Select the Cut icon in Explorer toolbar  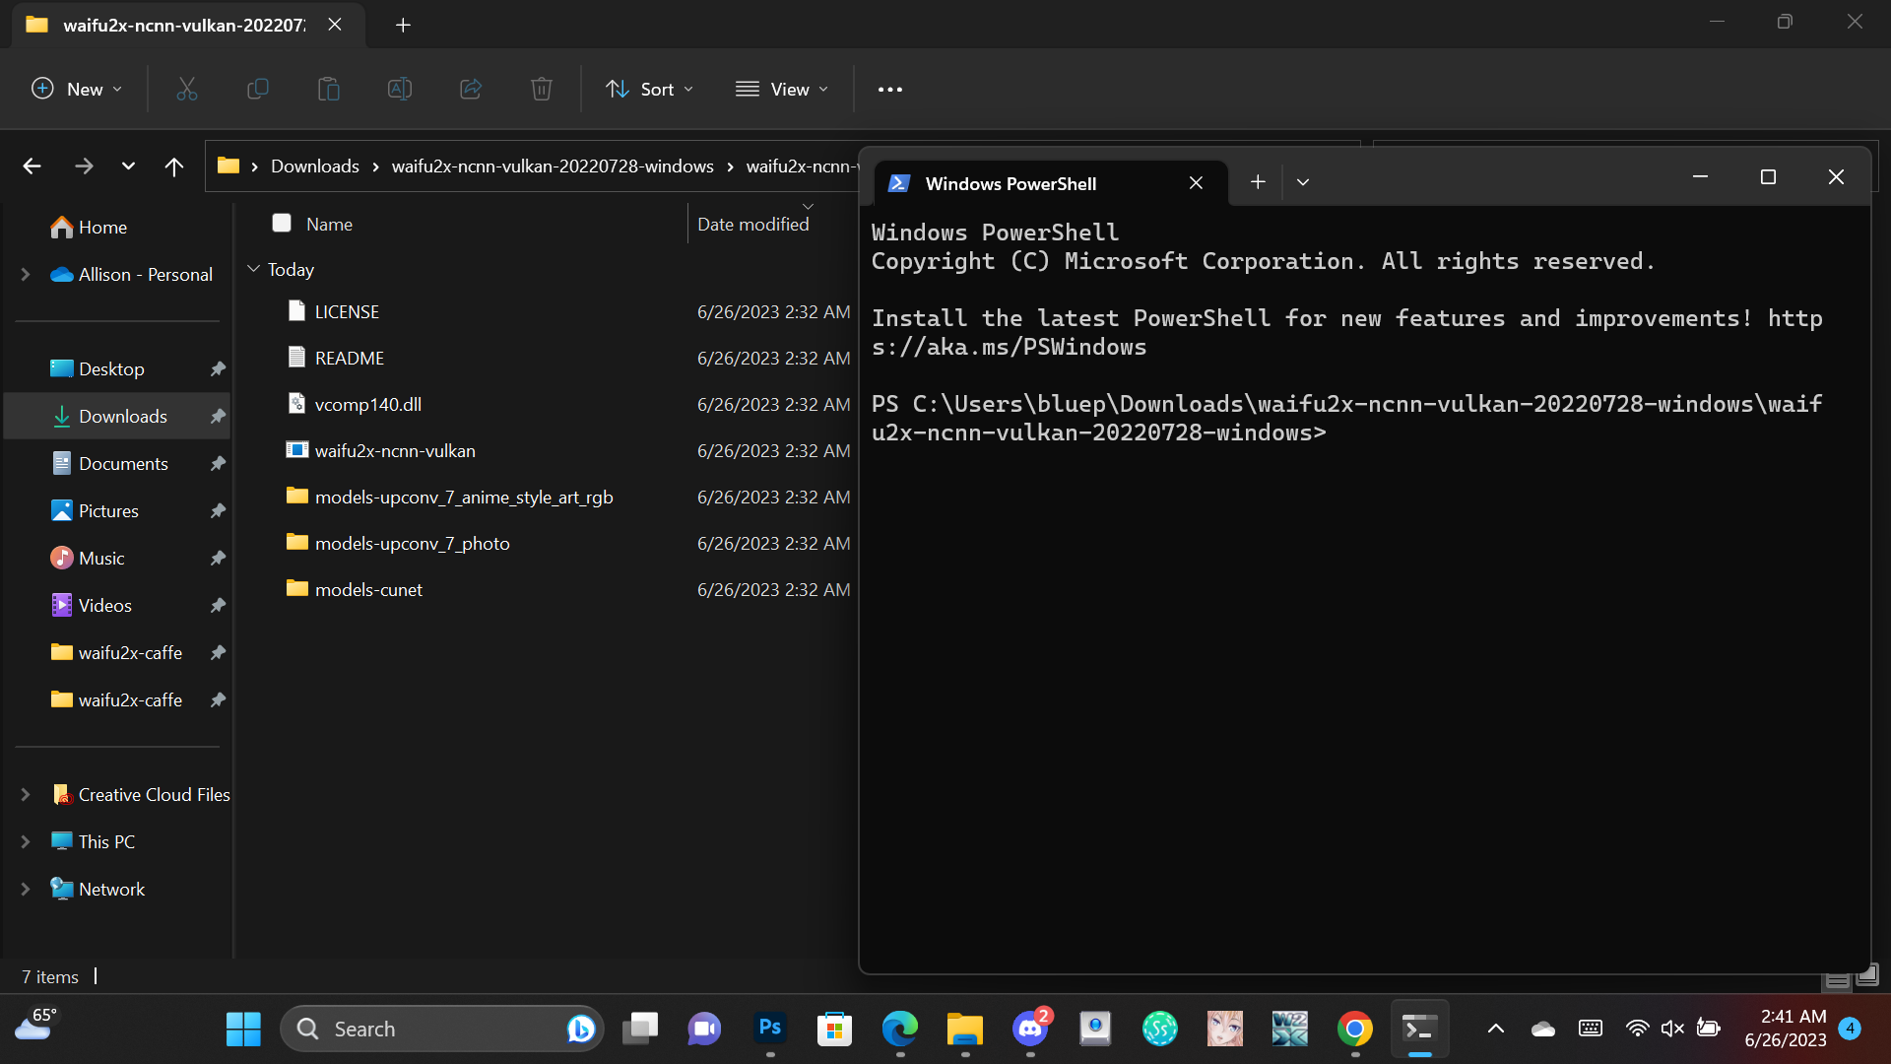[x=187, y=89]
